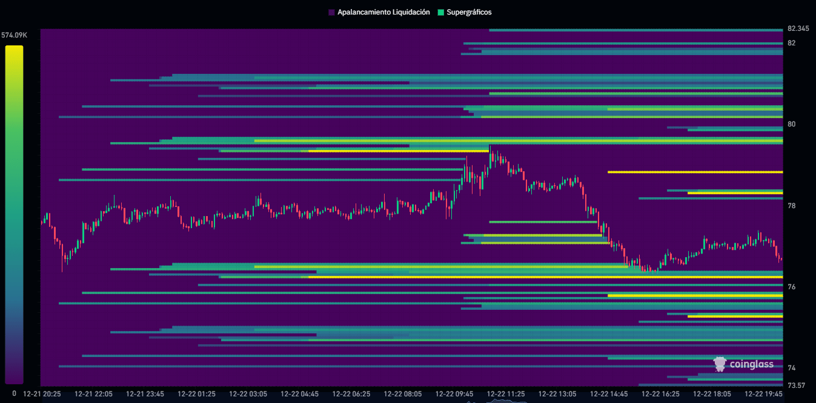Click the purple Apalancamiento Liquidación legend swatch
The image size is (816, 403).
coord(331,12)
